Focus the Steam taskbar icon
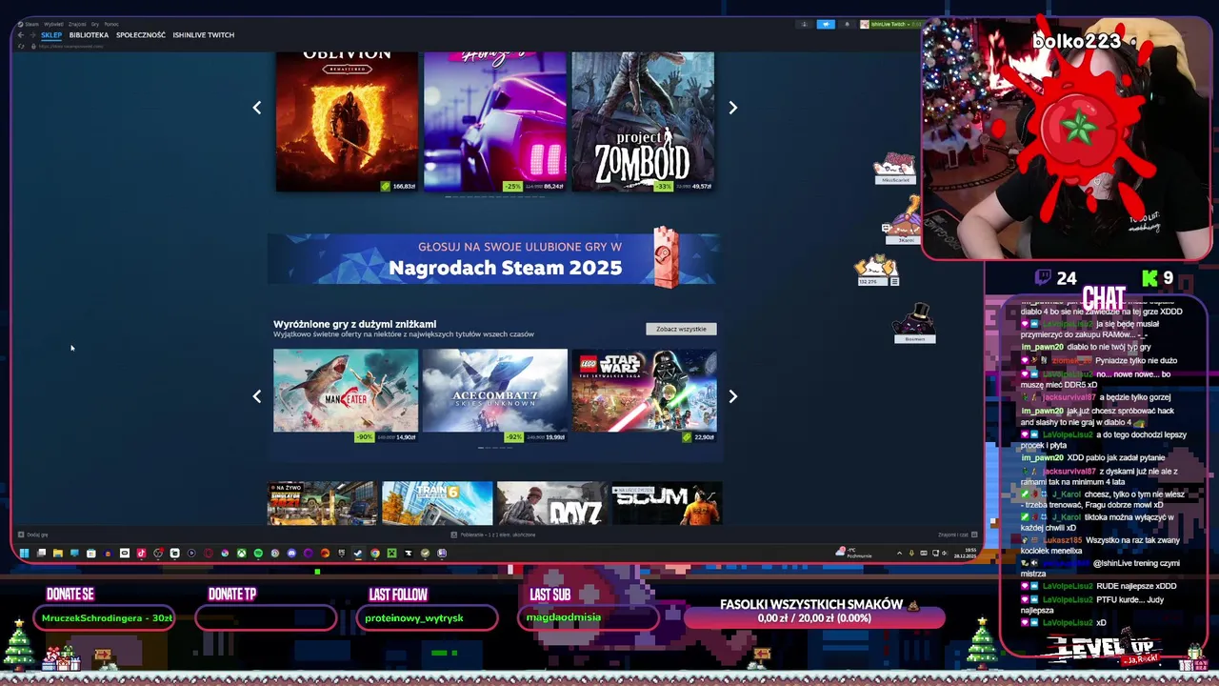This screenshot has height=686, width=1219. [x=358, y=553]
